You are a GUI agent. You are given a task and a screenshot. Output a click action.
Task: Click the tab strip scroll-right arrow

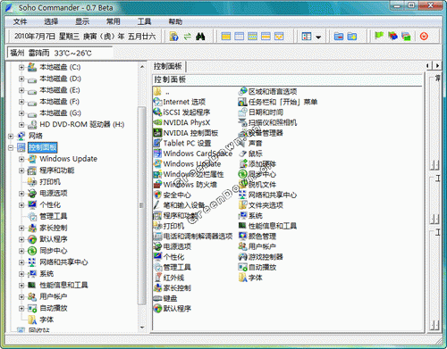point(437,65)
